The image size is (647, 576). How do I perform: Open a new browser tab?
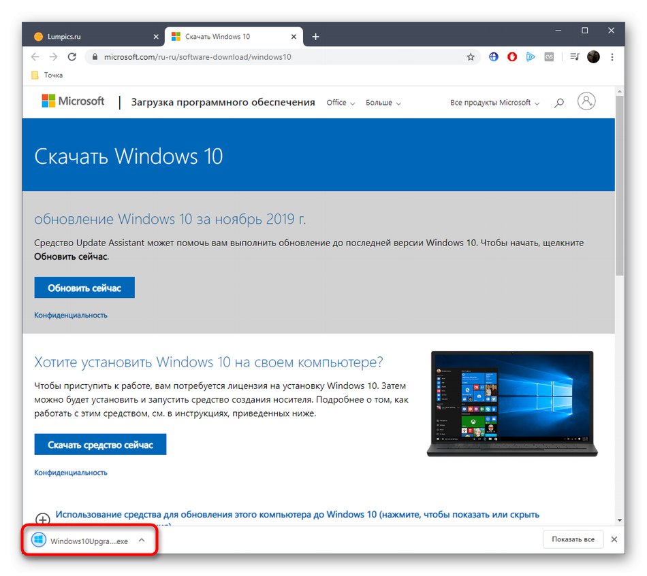[315, 37]
